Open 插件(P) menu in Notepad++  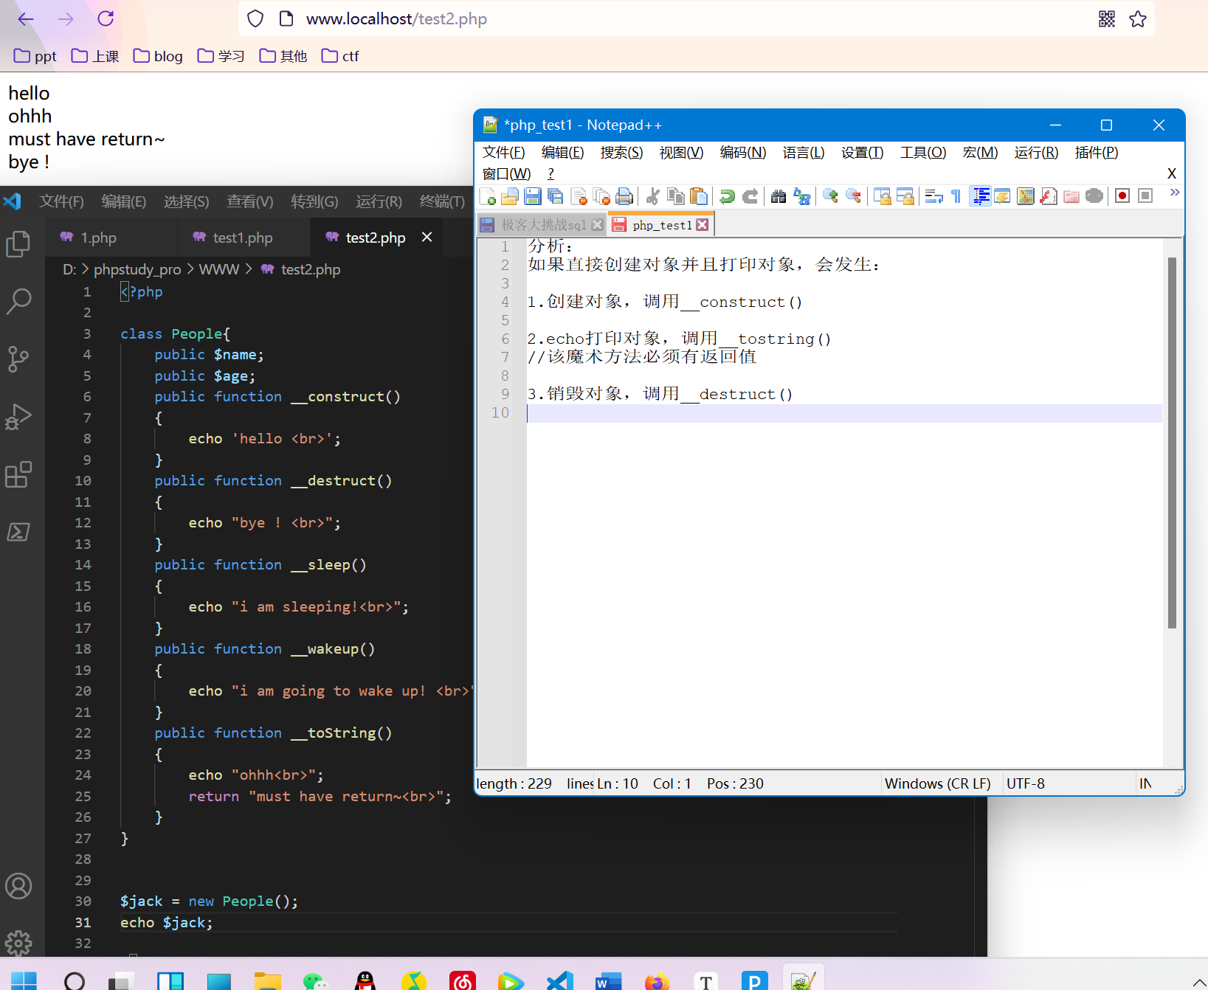point(1097,152)
